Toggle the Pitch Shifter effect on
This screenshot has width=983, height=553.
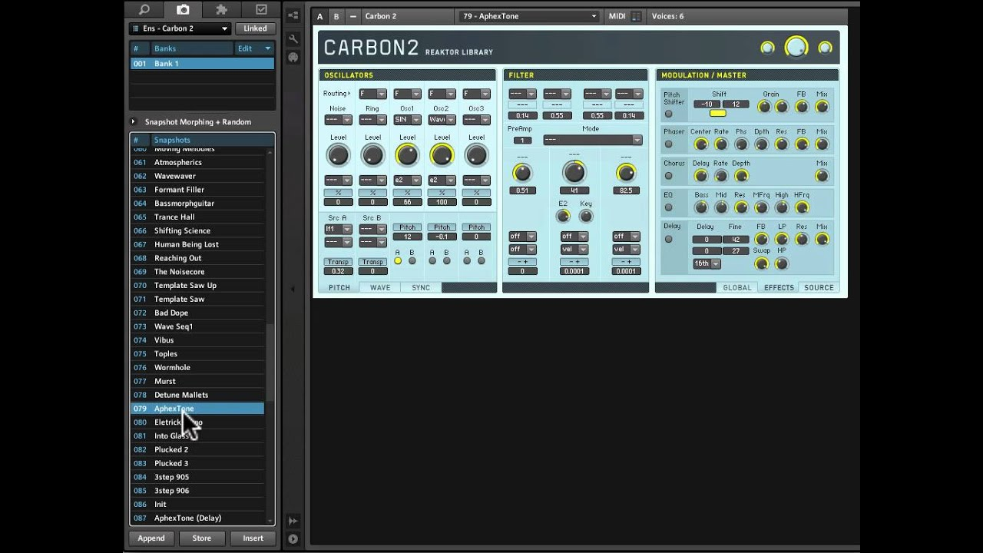(668, 114)
